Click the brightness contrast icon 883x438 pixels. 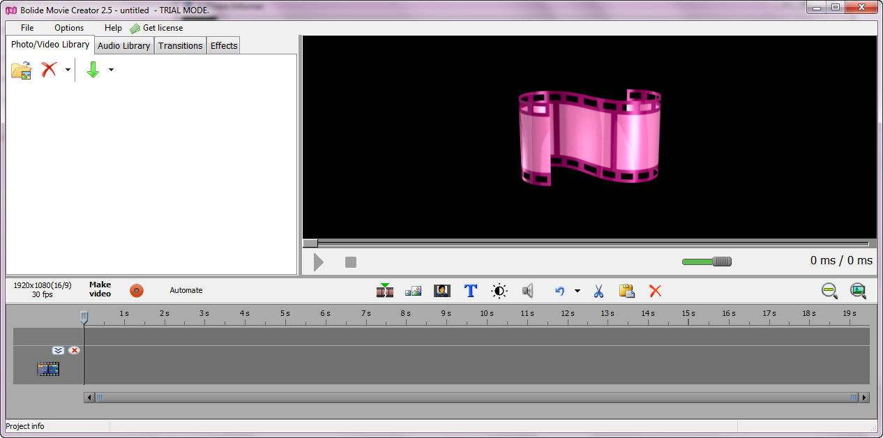pyautogui.click(x=499, y=291)
